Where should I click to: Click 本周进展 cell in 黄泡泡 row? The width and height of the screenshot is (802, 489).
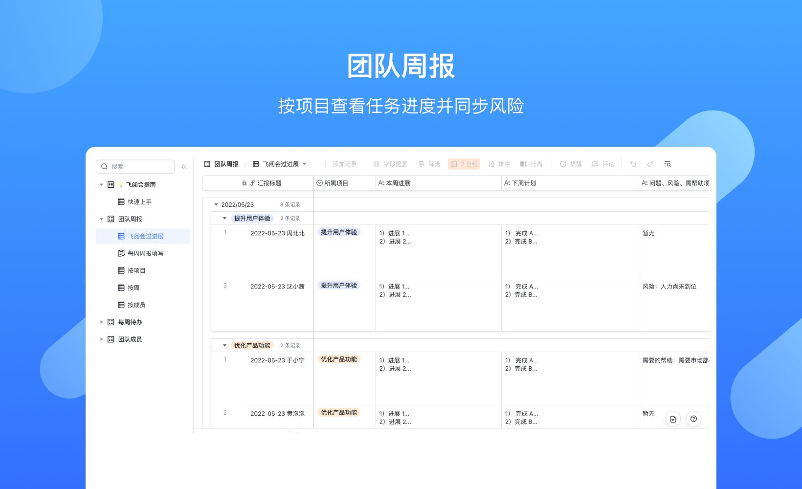[x=439, y=417]
